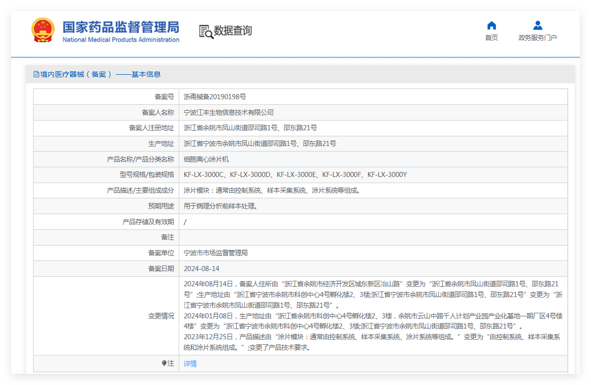Open the 首页 navigation label
591x385 pixels.
point(491,38)
